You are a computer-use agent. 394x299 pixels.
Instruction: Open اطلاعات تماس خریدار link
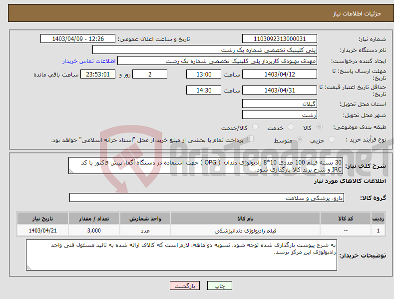89,61
